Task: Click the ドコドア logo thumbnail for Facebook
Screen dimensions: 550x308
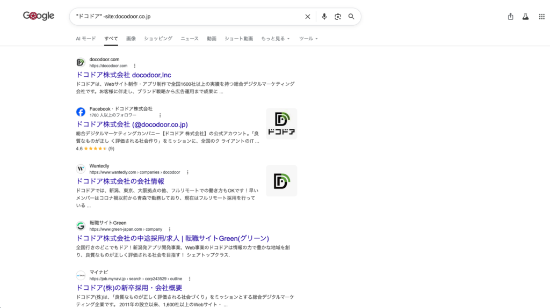Action: 281,124
